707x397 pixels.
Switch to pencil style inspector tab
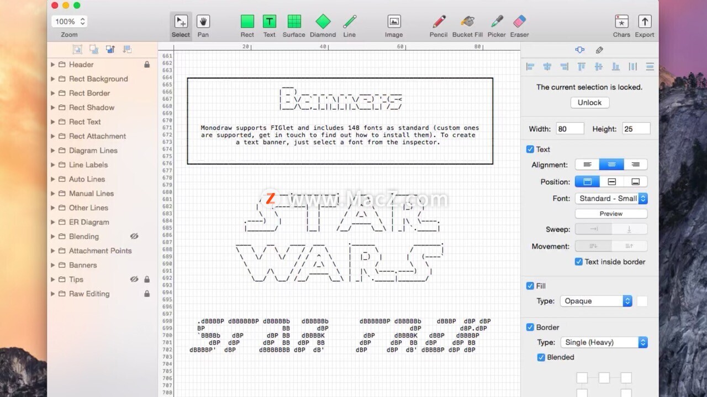(599, 50)
